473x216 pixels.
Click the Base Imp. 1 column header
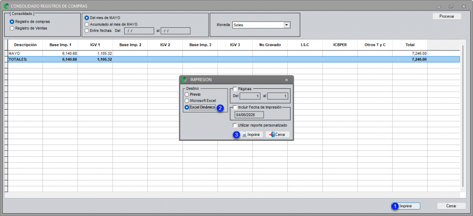pyautogui.click(x=61, y=45)
